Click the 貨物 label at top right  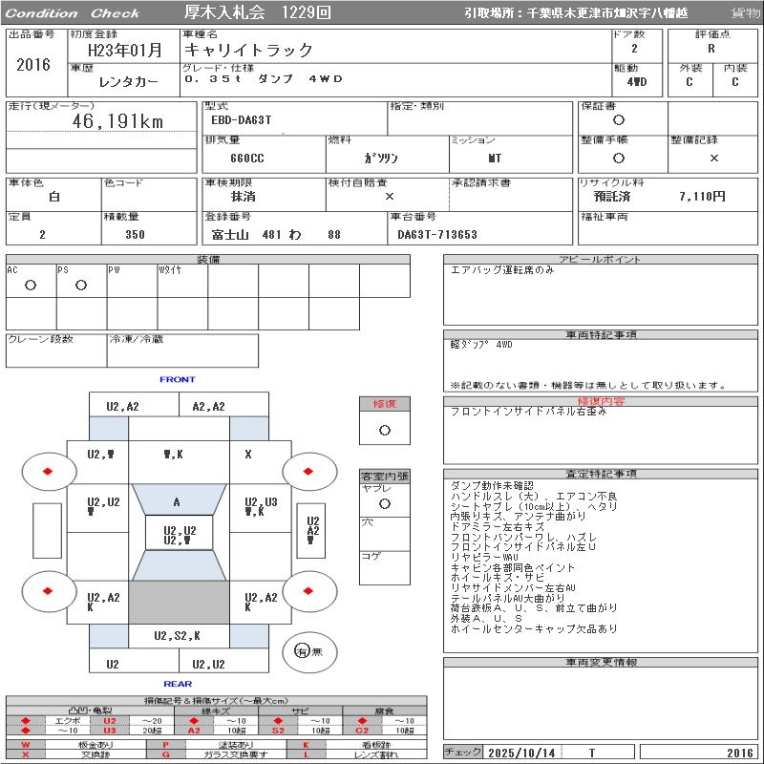click(x=745, y=13)
